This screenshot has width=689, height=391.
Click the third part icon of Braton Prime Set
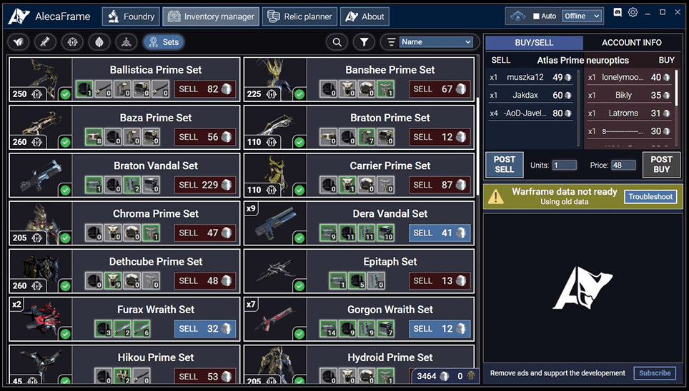tap(366, 137)
